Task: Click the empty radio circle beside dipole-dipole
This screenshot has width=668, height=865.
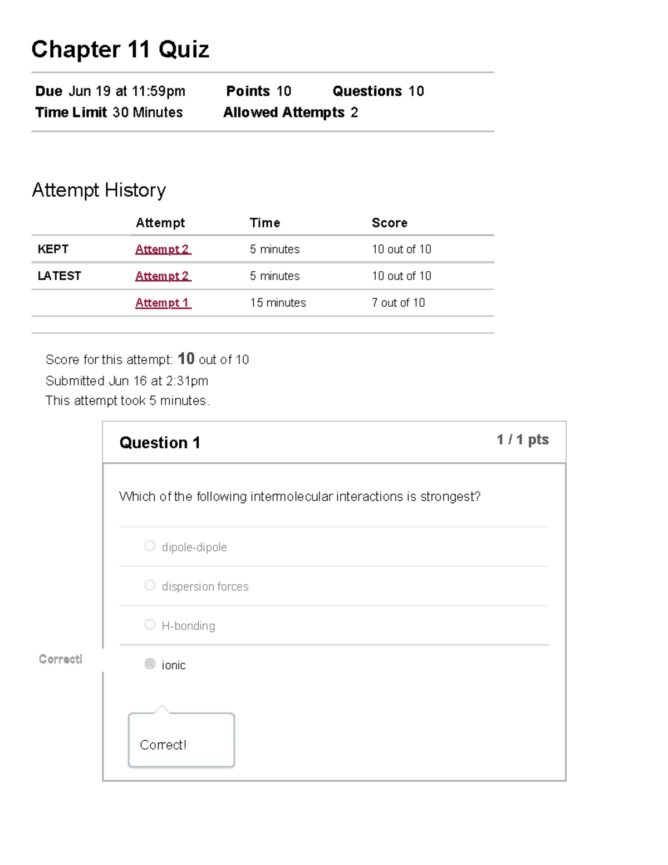Action: (149, 546)
